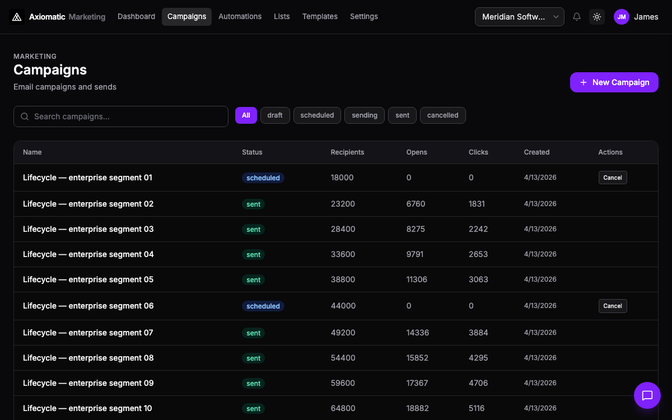Select the scheduled filter chip
This screenshot has height=420, width=672.
(317, 115)
